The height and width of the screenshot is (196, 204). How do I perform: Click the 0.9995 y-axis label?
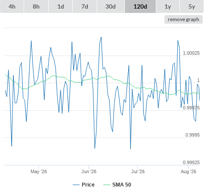coord(192,135)
